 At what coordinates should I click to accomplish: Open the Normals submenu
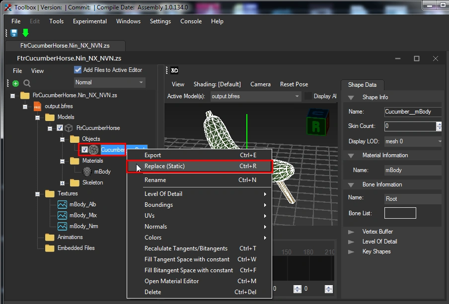199,227
